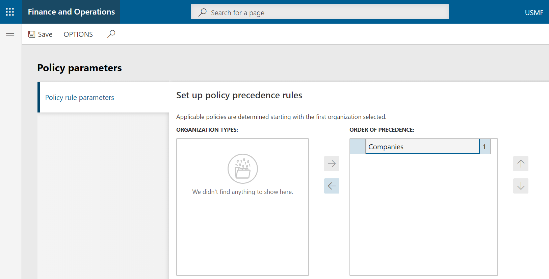Click the empty folder icon in Organization types

(243, 169)
